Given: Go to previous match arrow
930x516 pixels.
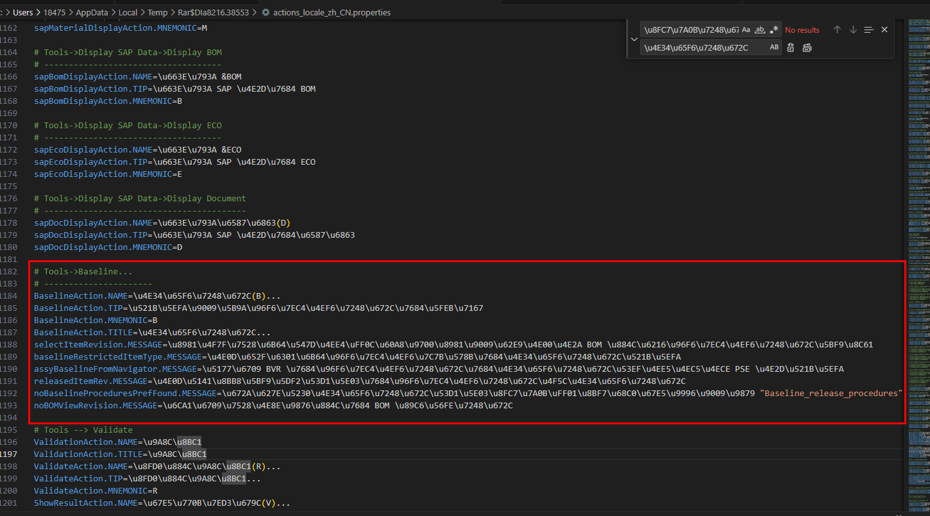Looking at the screenshot, I should (837, 29).
